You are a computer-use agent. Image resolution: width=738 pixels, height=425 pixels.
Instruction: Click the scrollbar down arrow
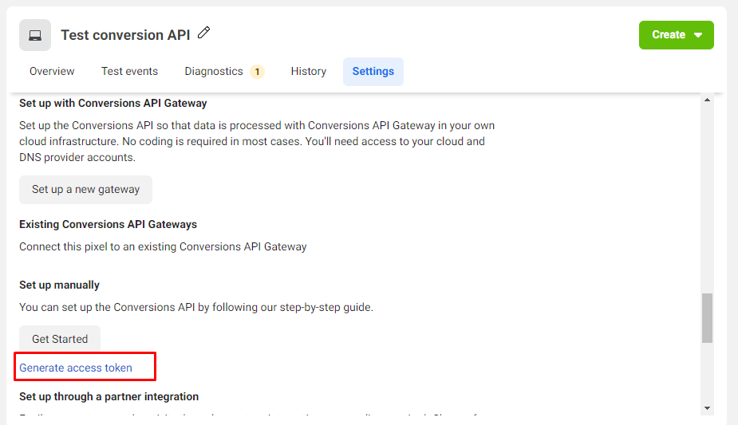point(707,407)
